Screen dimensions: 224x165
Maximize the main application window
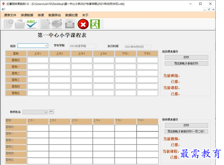click(200, 4)
